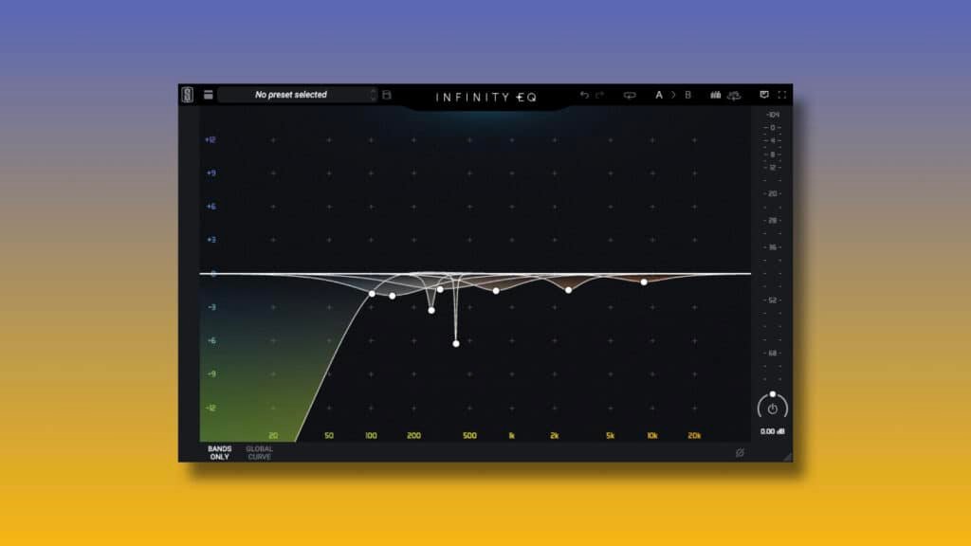Click the phase invert icon
The image size is (971, 546).
(740, 453)
